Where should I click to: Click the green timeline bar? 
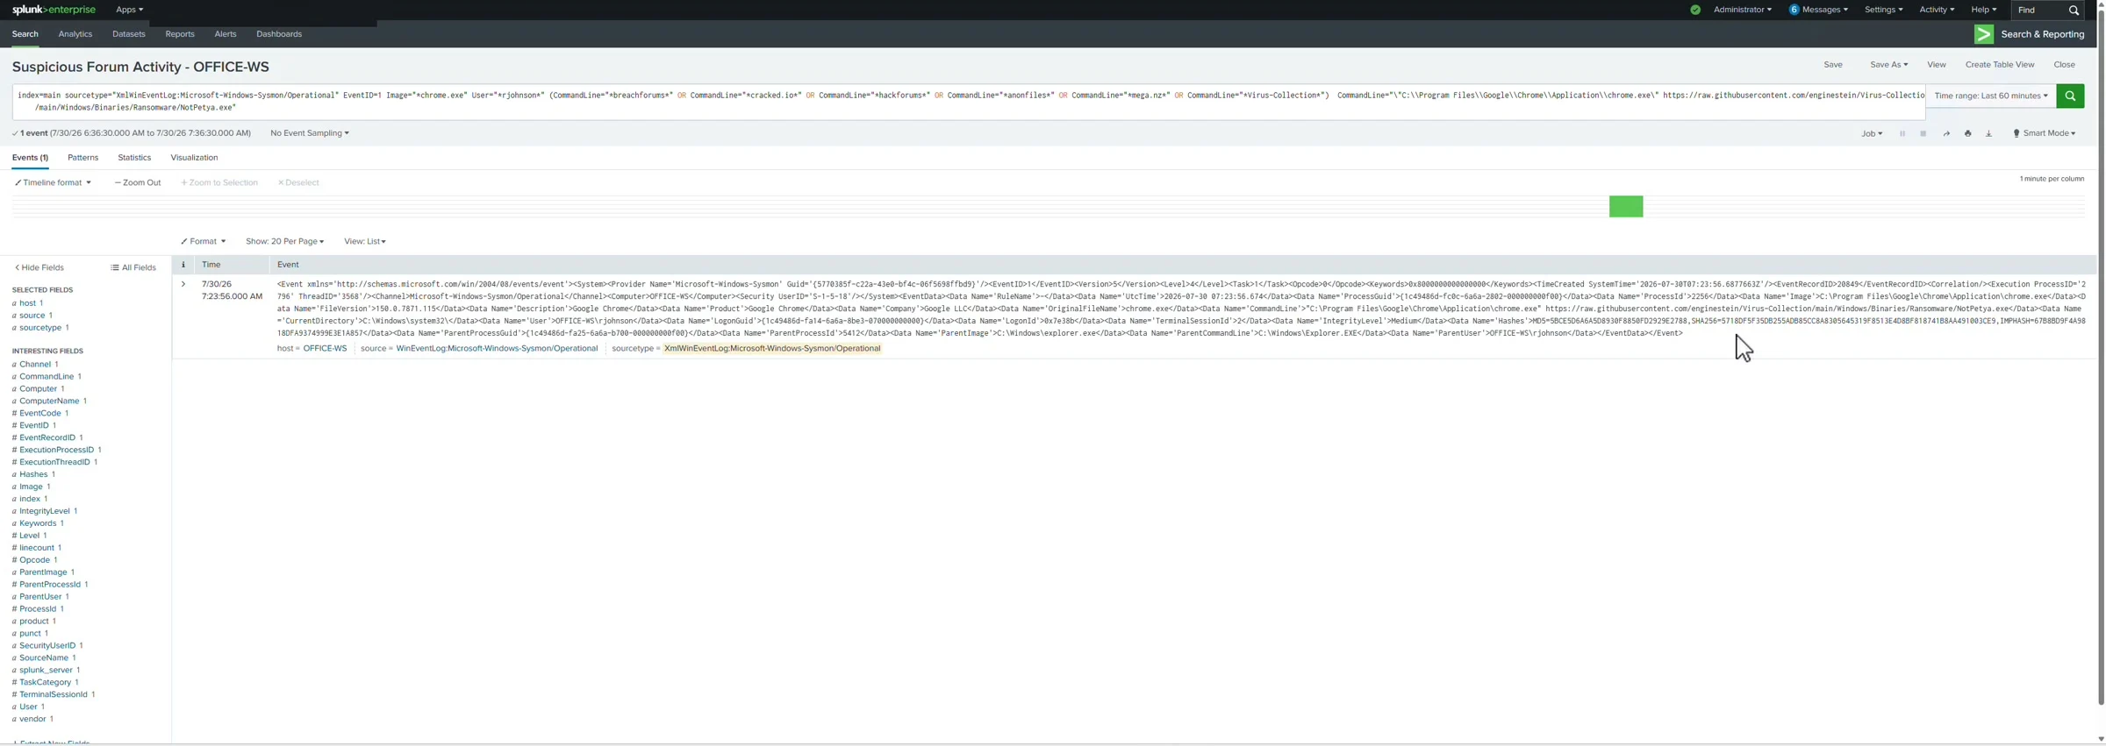click(x=1626, y=206)
